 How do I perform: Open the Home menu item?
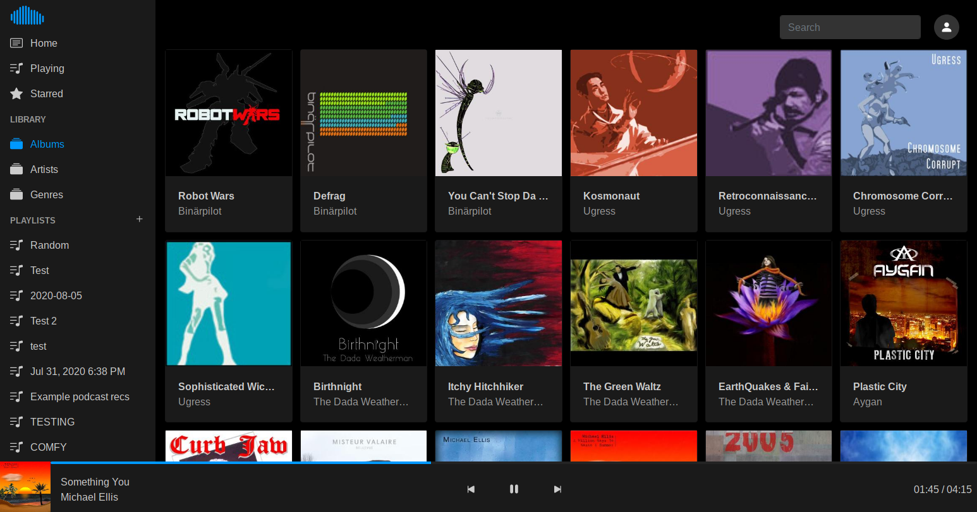pyautogui.click(x=78, y=43)
